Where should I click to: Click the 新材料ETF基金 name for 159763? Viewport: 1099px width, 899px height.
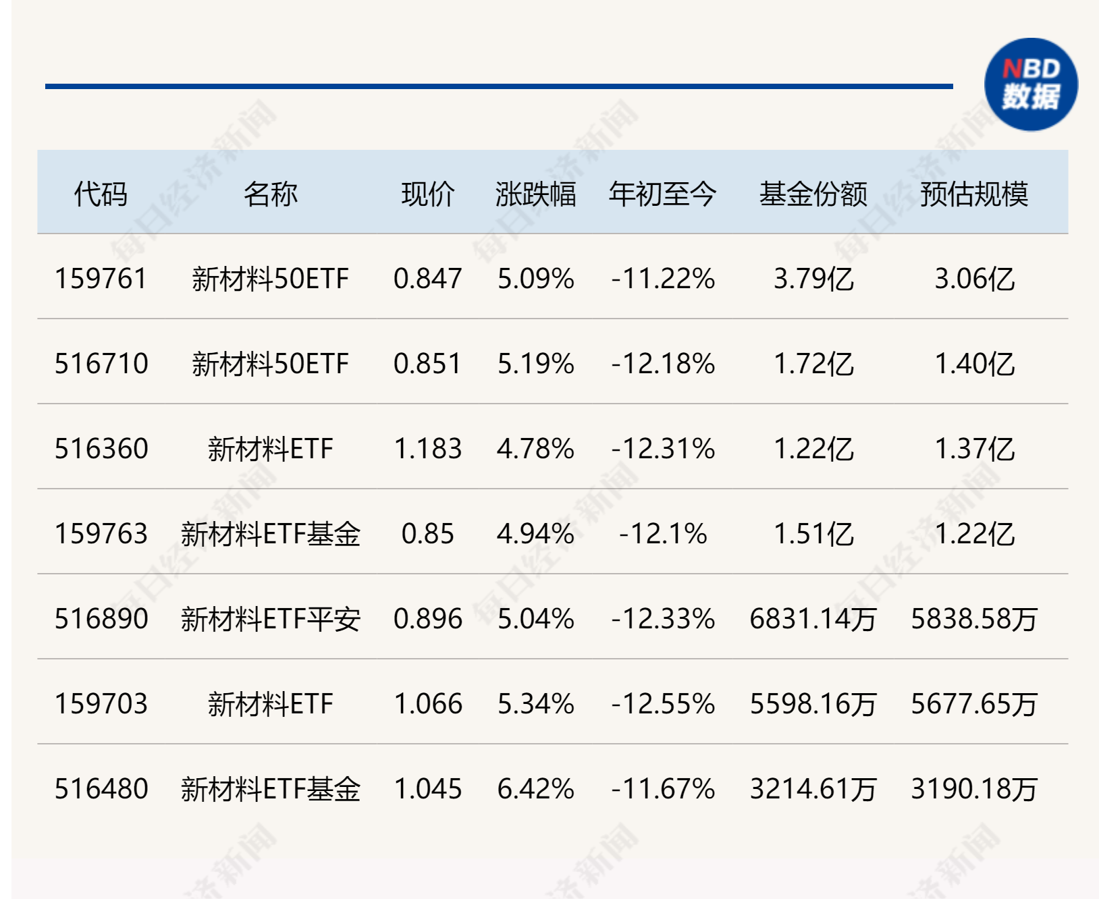click(271, 534)
